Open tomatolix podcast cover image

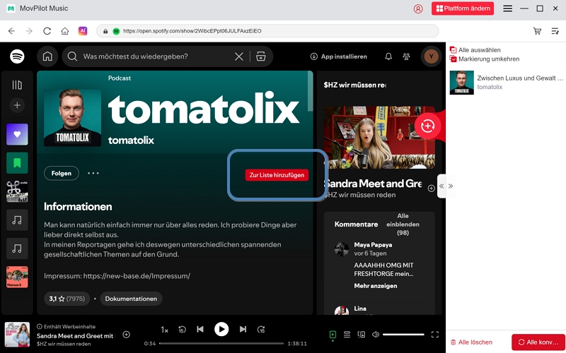pos(72,118)
